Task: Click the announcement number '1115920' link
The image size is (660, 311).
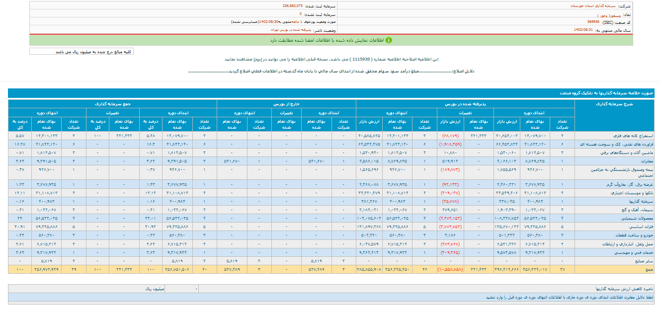Action: 361,58
